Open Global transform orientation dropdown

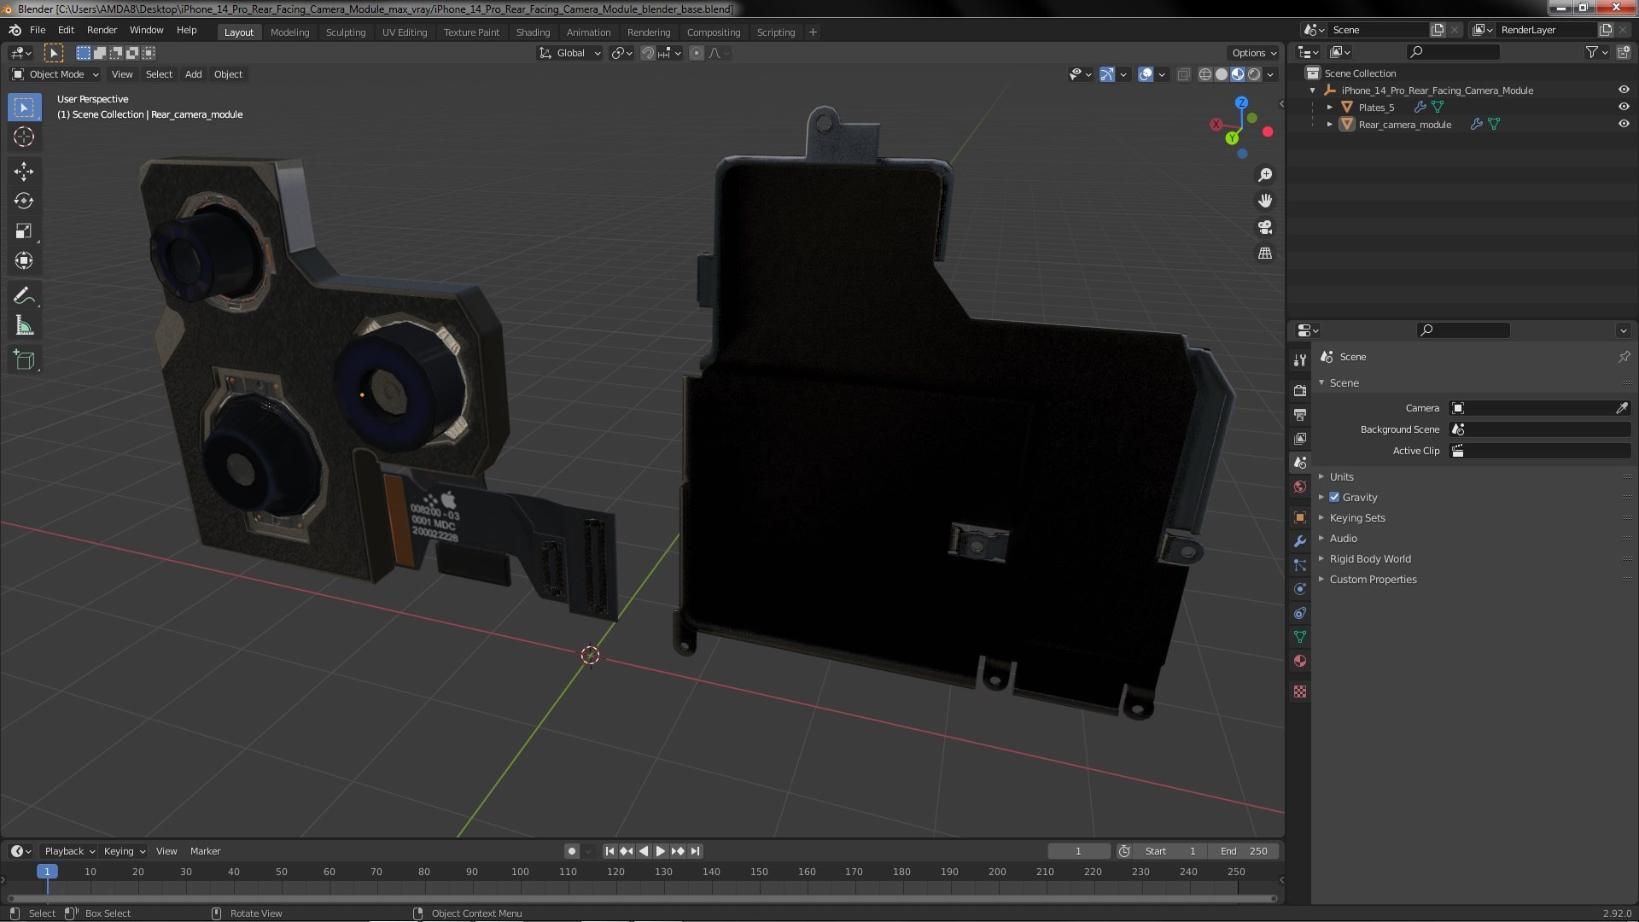570,53
